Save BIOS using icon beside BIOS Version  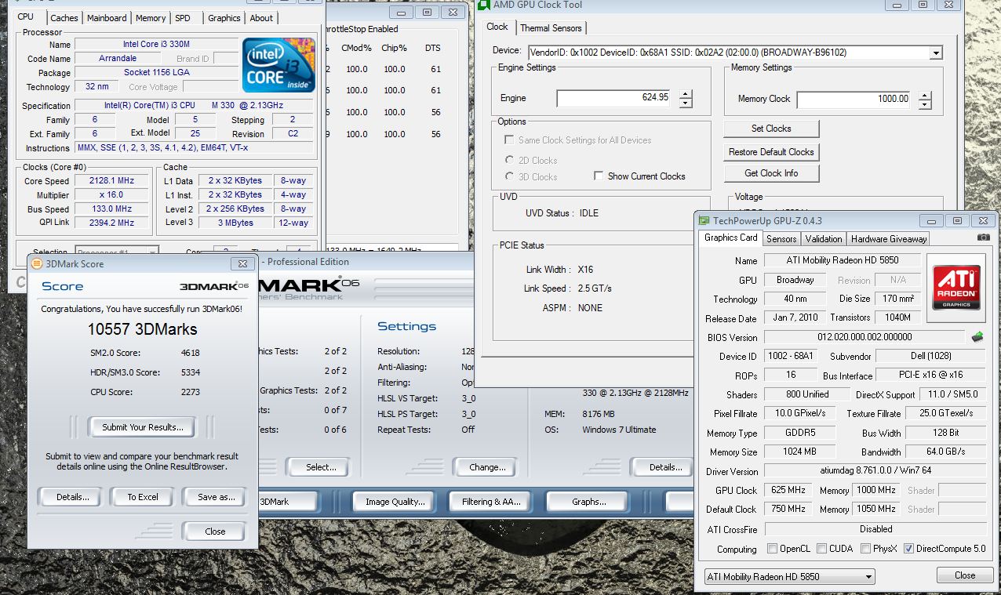(x=977, y=337)
